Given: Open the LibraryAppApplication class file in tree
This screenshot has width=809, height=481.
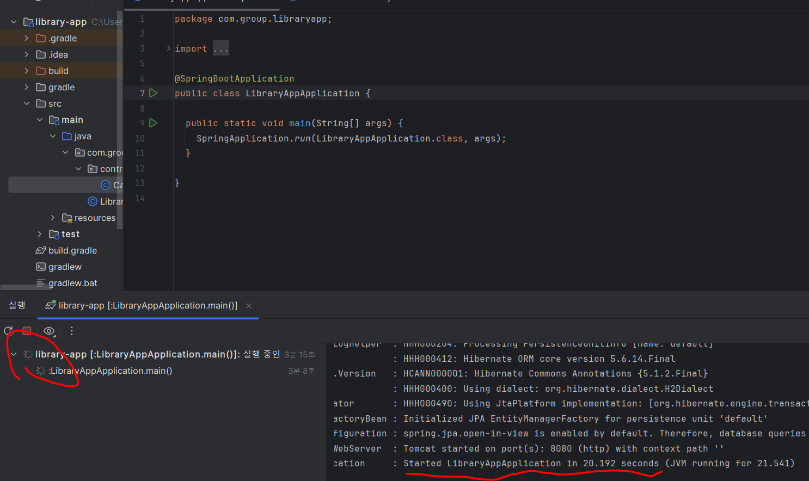Looking at the screenshot, I should [x=111, y=201].
